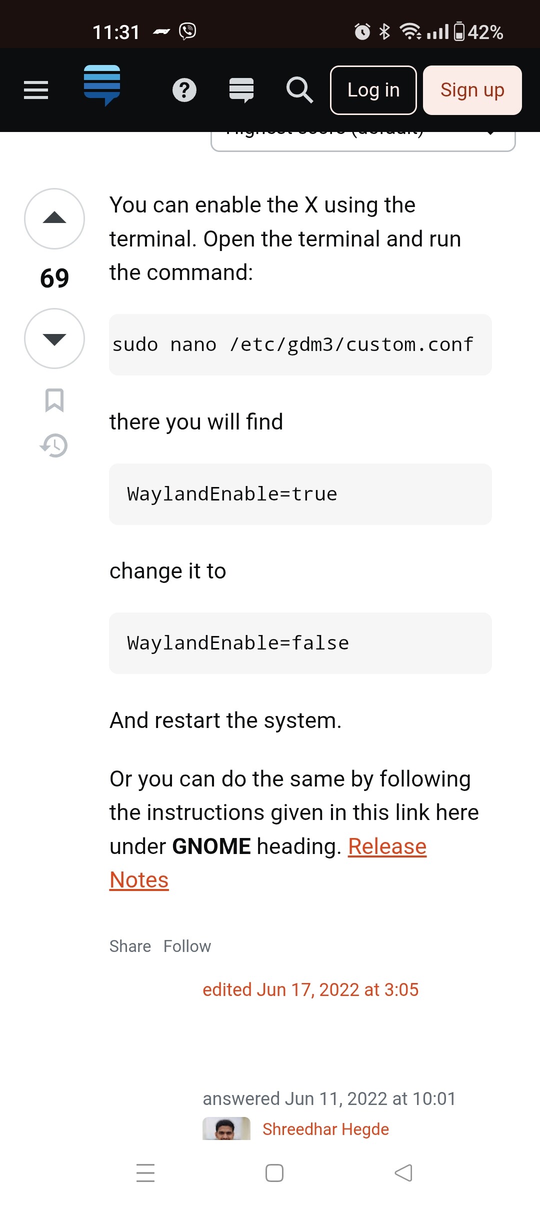Share this answer
Screen dimensions: 540x1206
click(x=130, y=946)
